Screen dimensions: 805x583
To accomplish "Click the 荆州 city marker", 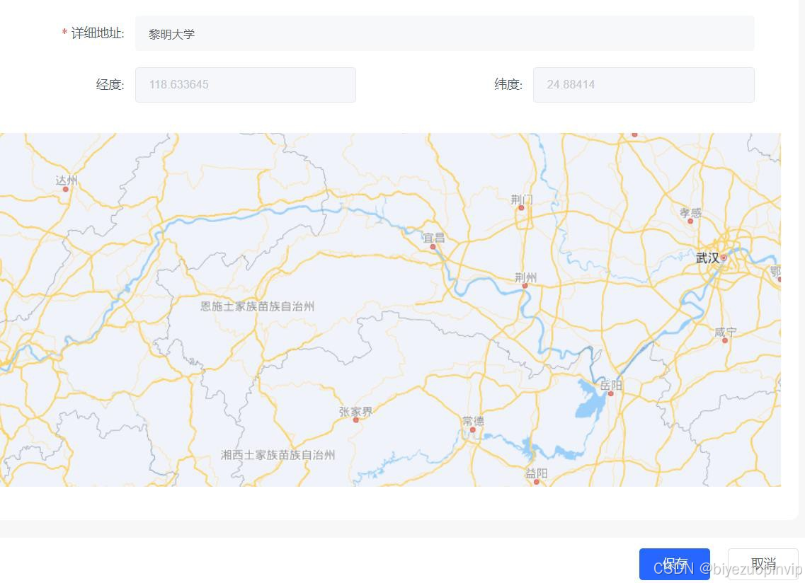I will click(x=525, y=286).
